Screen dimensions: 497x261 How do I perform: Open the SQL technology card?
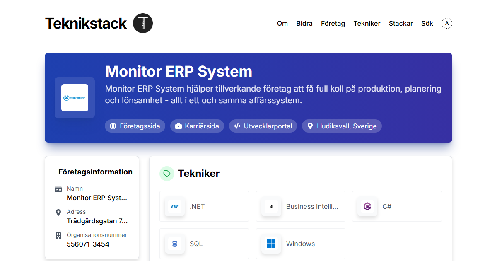204,244
